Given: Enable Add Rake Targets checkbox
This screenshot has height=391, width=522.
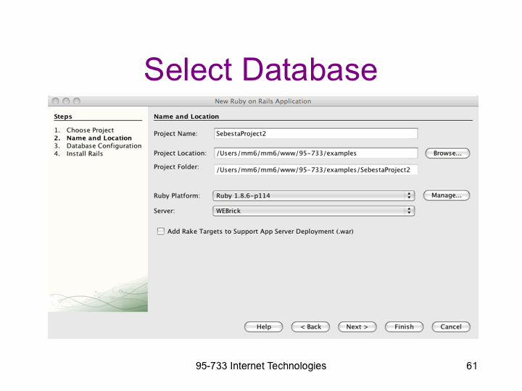Looking at the screenshot, I should pos(161,231).
